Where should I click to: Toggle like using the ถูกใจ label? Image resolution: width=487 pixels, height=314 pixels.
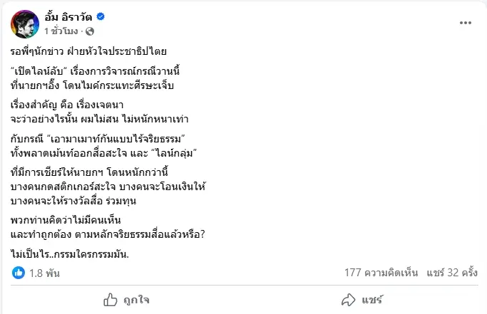coord(137,300)
